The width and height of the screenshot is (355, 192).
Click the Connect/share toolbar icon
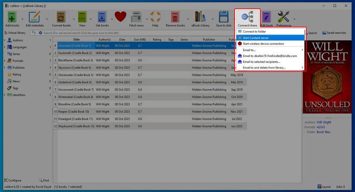tap(247, 19)
